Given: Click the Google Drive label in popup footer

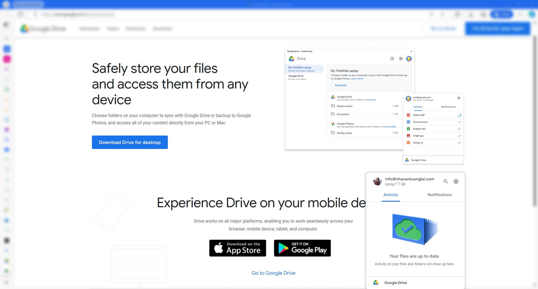Looking at the screenshot, I should tap(396, 283).
